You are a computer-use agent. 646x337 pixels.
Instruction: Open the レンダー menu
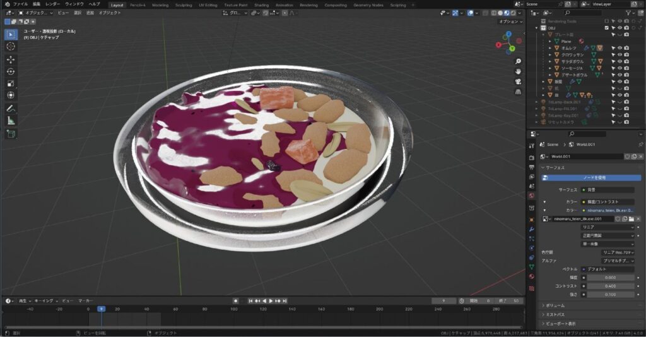click(x=53, y=4)
